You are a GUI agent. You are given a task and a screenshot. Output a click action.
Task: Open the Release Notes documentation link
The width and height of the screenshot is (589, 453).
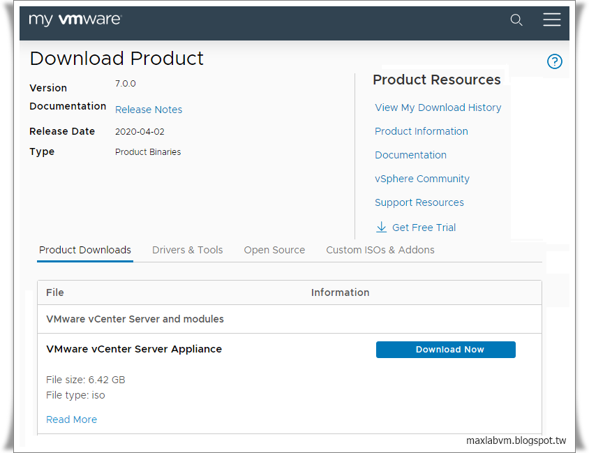(148, 110)
